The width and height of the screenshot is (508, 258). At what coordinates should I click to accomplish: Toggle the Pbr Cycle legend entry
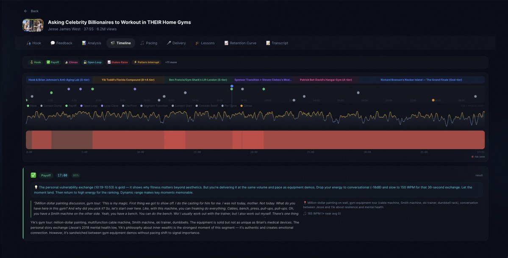pyautogui.click(x=229, y=105)
